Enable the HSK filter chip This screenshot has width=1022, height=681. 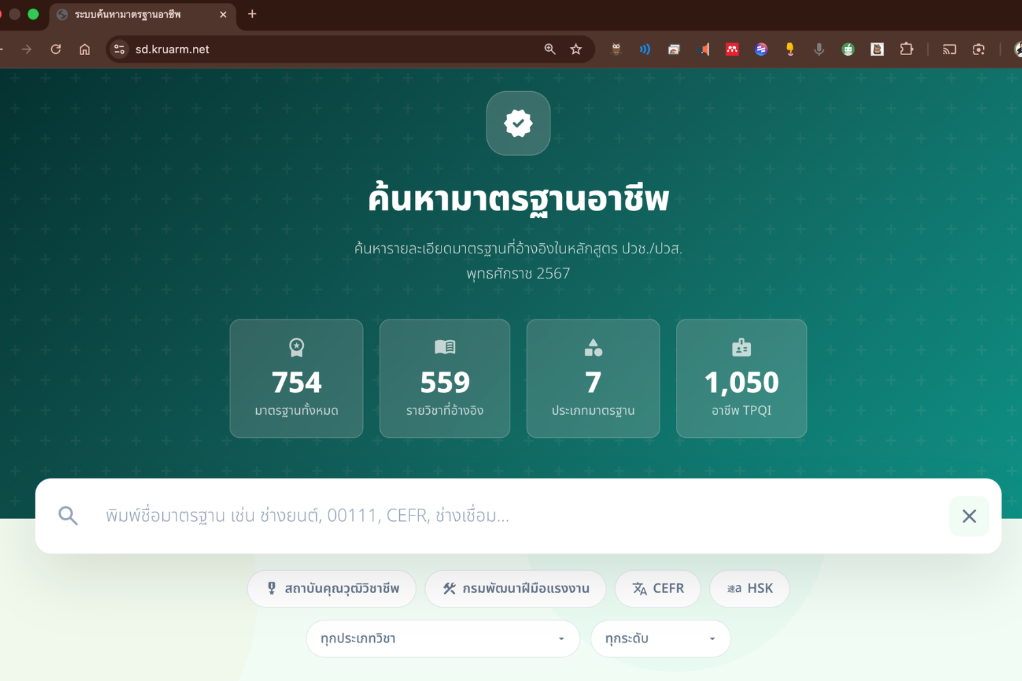click(x=749, y=588)
